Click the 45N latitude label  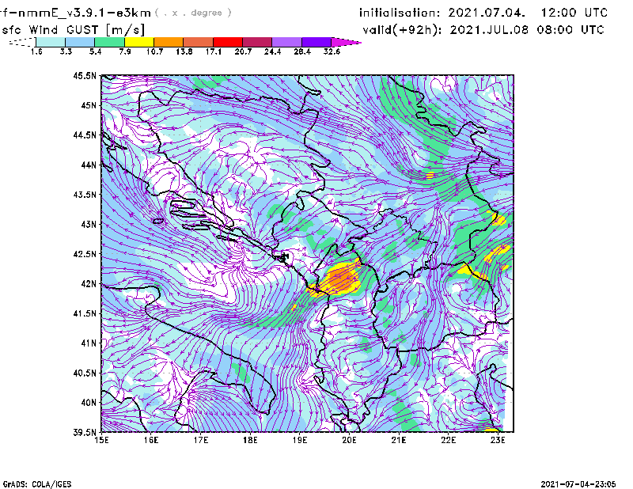pyautogui.click(x=89, y=105)
